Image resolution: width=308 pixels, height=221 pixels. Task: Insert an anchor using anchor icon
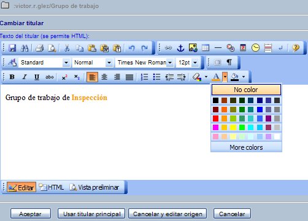pos(180,48)
